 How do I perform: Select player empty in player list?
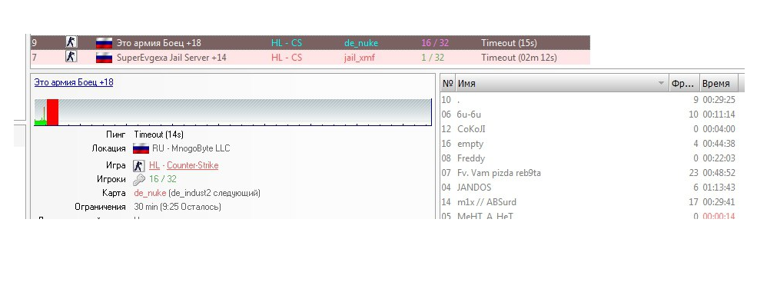coord(589,144)
